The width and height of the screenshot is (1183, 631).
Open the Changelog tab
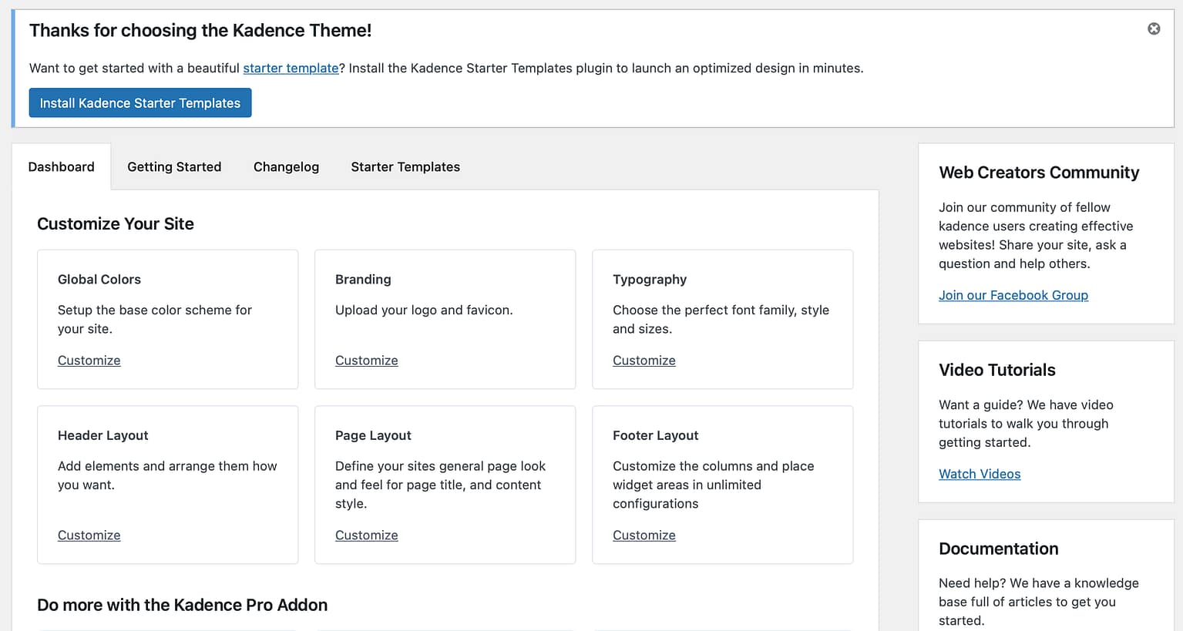point(285,166)
